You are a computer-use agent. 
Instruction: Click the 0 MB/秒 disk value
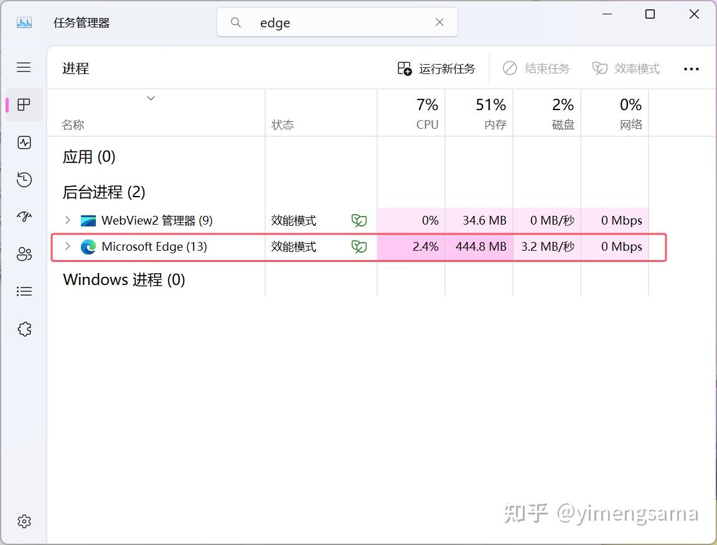click(x=552, y=220)
